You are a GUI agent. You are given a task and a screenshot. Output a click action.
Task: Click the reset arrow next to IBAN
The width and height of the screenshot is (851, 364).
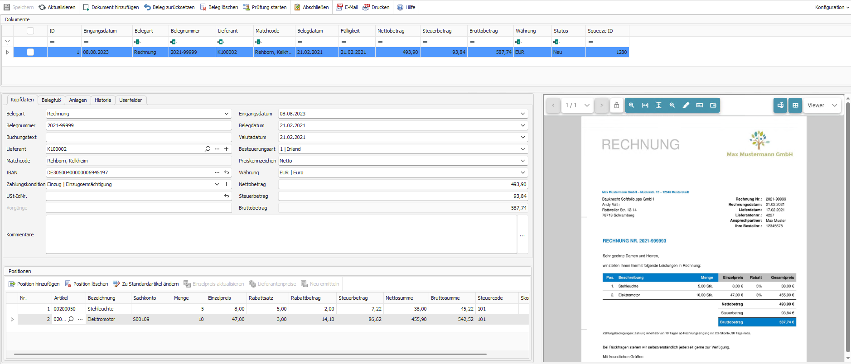coord(226,172)
